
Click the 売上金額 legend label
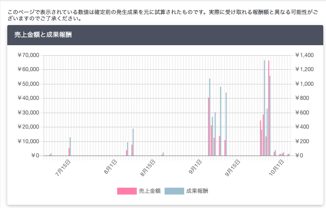(150, 191)
